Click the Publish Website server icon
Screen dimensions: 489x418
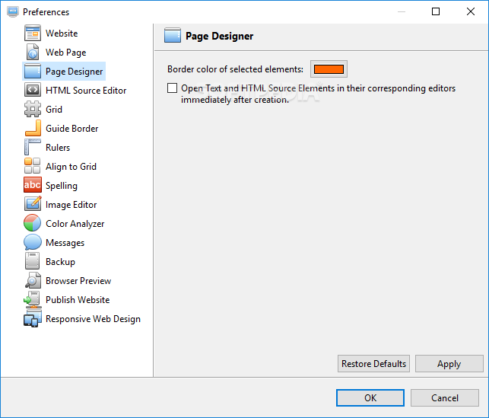pos(33,299)
